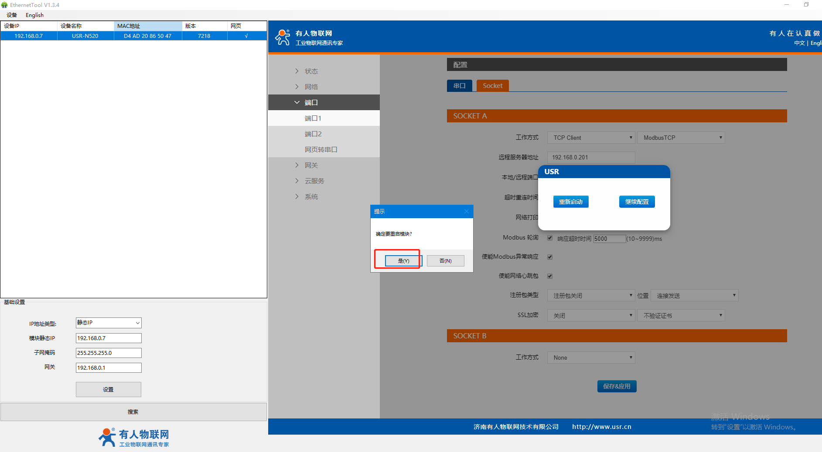Open the TCP Client work mode dropdown

[591, 138]
